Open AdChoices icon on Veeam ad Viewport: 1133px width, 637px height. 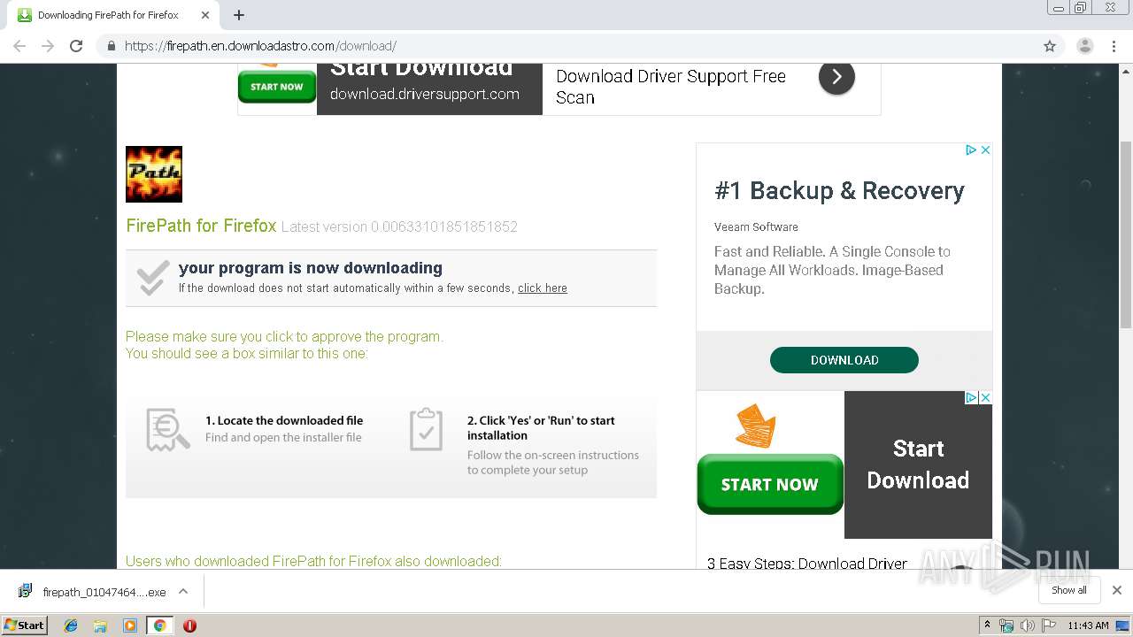point(970,150)
